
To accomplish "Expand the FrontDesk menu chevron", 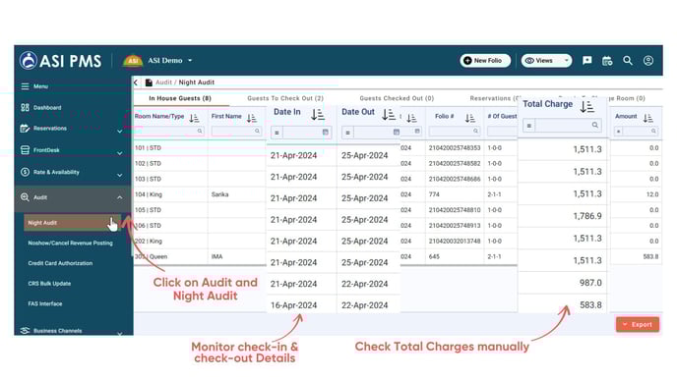I will pos(120,153).
